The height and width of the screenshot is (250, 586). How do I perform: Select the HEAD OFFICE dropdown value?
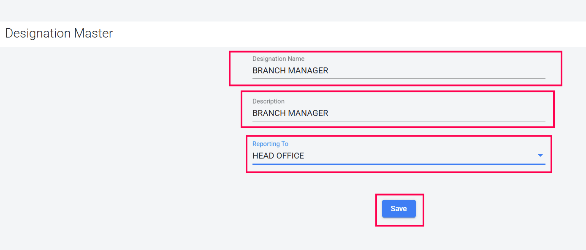point(278,156)
